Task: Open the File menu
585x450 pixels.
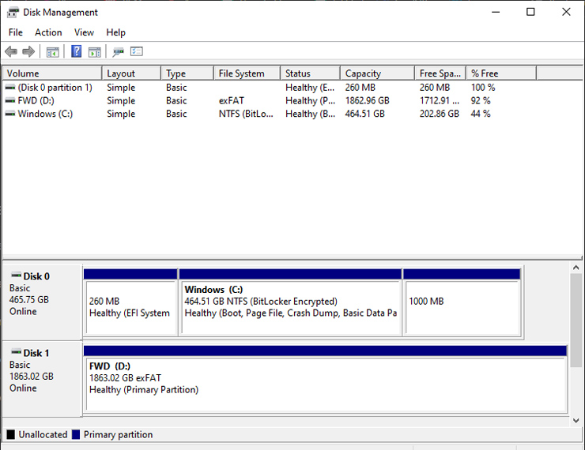Action: click(16, 32)
